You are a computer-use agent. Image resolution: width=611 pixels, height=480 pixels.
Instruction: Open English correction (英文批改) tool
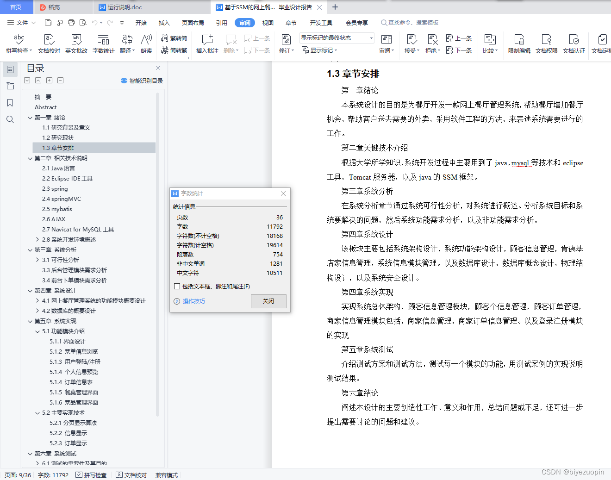76,44
